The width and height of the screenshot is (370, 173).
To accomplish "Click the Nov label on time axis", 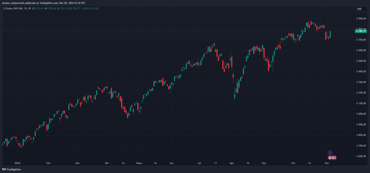I will click(x=327, y=163).
